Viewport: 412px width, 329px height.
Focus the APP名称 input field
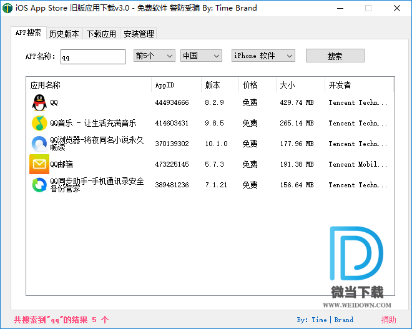point(93,57)
